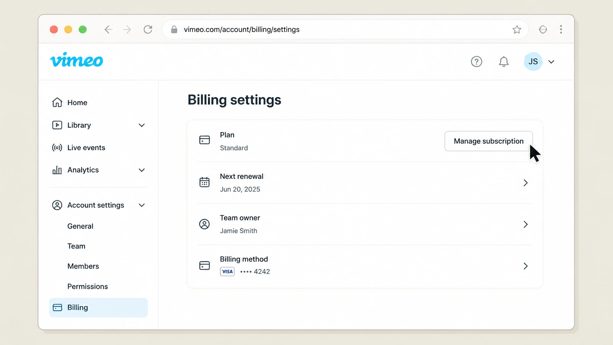Click the 'Team owner' label

coord(240,218)
